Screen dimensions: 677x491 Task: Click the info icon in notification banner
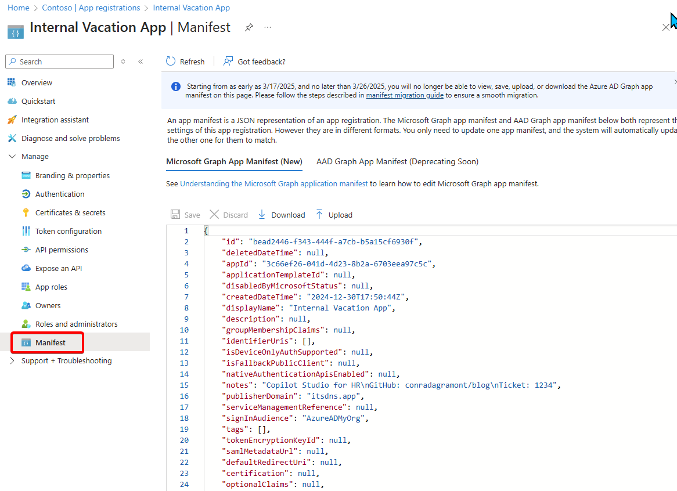tap(176, 86)
